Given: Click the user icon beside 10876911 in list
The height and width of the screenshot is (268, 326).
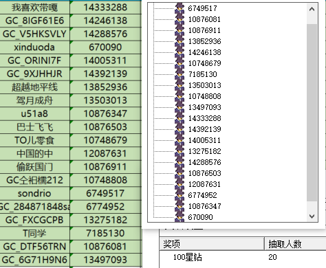Looking at the screenshot, I should coord(180,30).
